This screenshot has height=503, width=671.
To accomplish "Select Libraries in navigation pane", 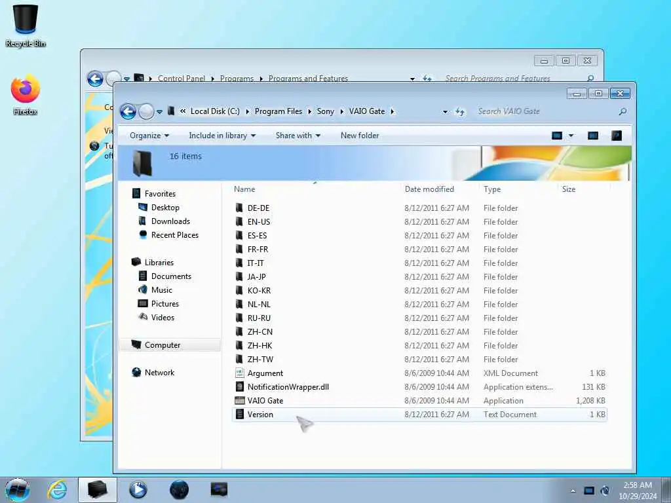I will pyautogui.click(x=159, y=263).
